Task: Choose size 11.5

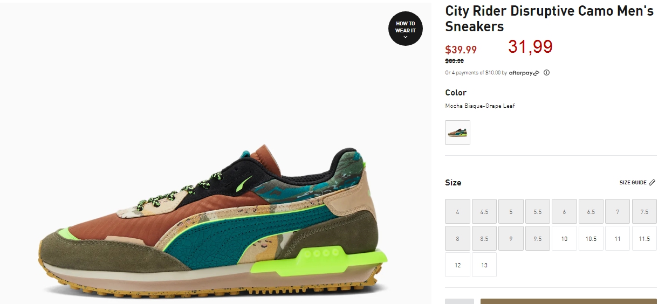Action: (x=645, y=238)
